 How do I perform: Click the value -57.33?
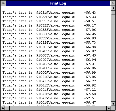pyautogui.click(x=90, y=17)
